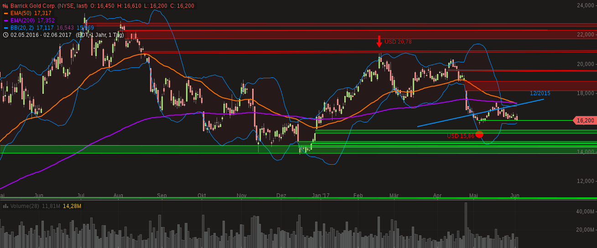Click the yellow 14,28M volume value

72,206
